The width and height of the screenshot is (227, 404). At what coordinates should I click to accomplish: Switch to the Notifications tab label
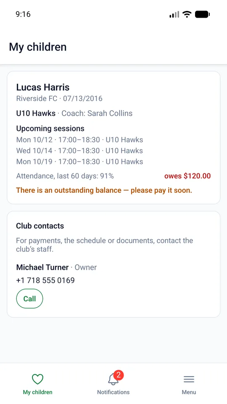point(113,392)
